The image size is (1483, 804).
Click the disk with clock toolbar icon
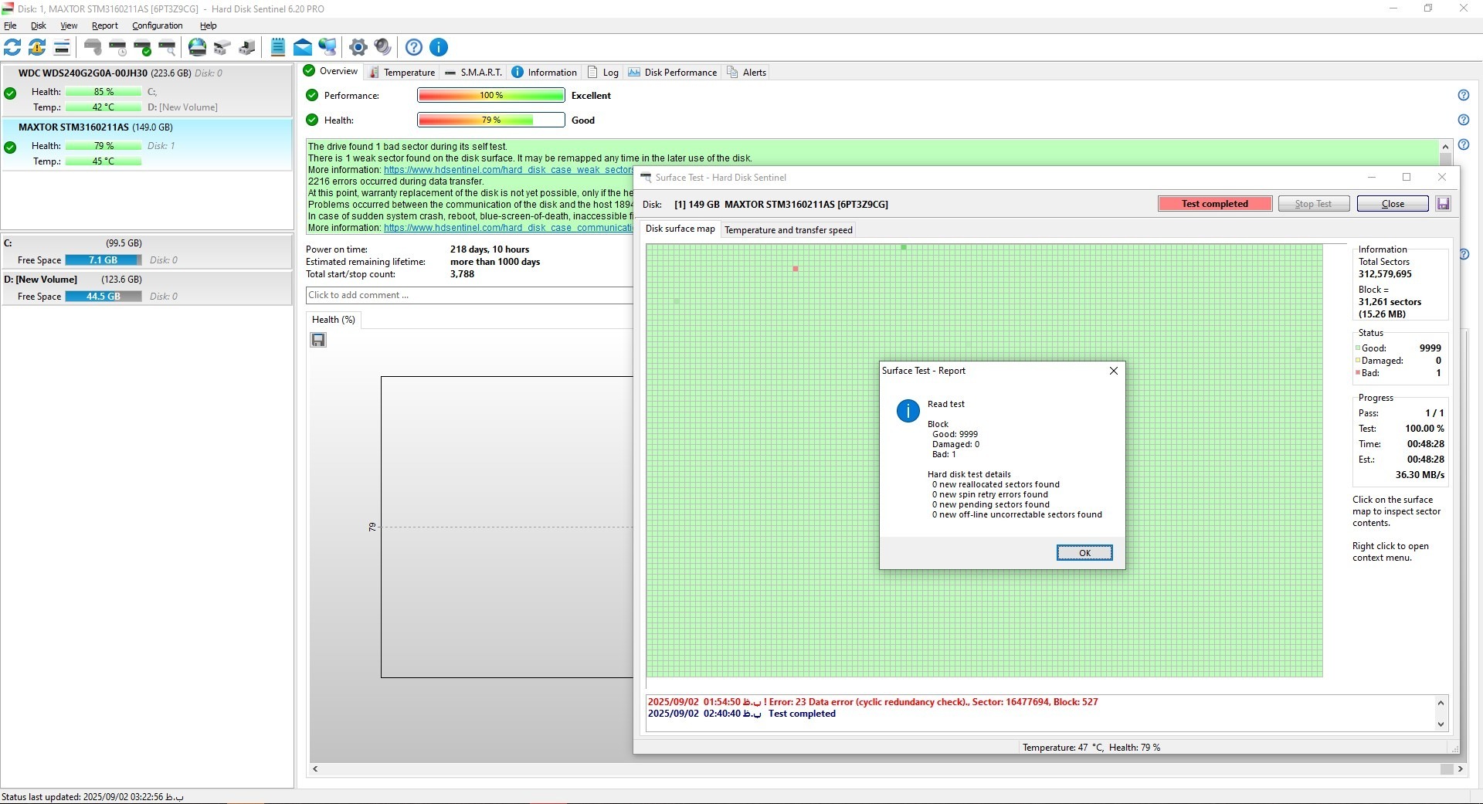tap(117, 47)
